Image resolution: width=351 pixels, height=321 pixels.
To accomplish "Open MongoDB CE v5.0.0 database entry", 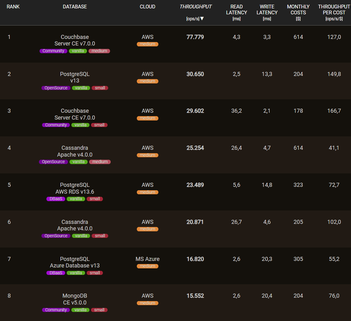I will [75, 299].
